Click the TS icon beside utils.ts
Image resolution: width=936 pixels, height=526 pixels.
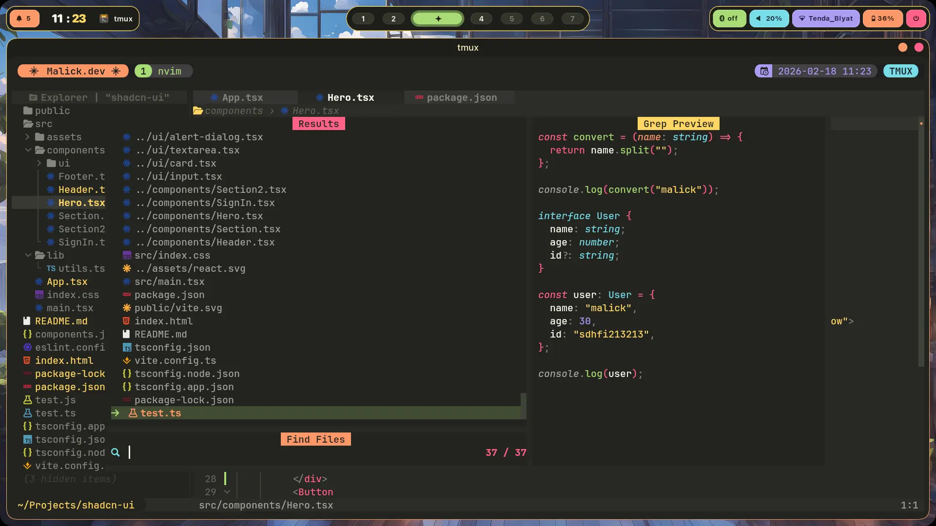[x=51, y=269]
